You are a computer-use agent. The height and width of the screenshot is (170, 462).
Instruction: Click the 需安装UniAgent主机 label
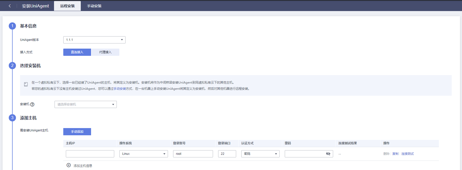(34, 130)
